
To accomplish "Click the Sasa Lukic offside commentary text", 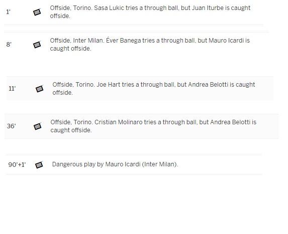I will [x=150, y=12].
